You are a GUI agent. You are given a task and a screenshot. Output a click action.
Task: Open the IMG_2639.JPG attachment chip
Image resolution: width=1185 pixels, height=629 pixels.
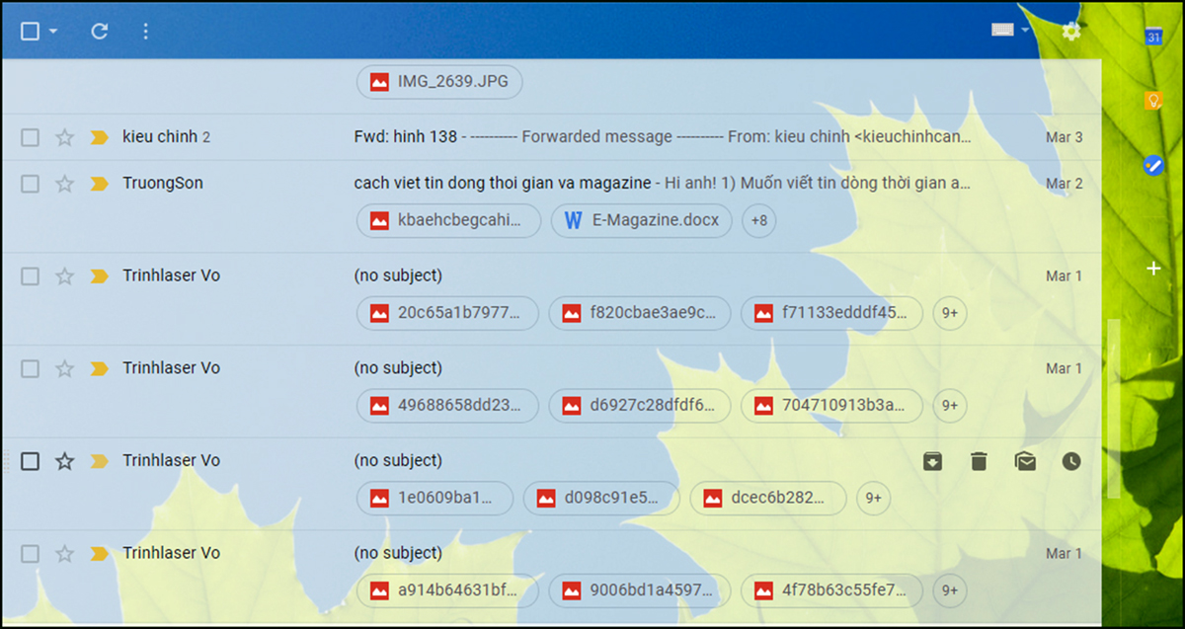(x=439, y=82)
